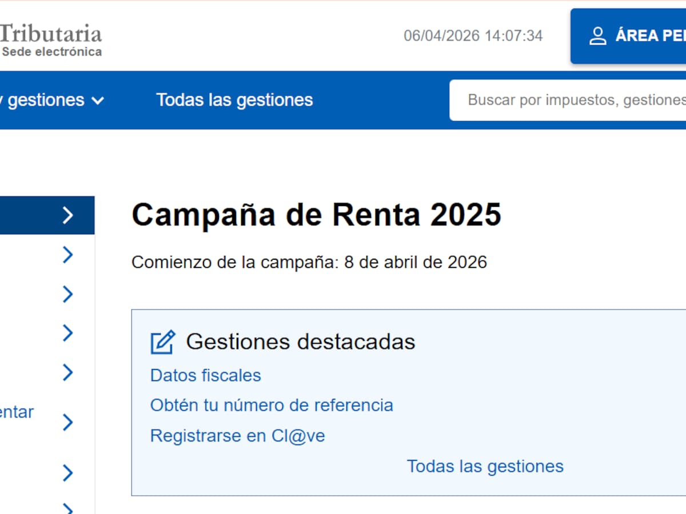Open 'Registrarse en Cl@ve'
The height and width of the screenshot is (514, 686).
pos(237,435)
